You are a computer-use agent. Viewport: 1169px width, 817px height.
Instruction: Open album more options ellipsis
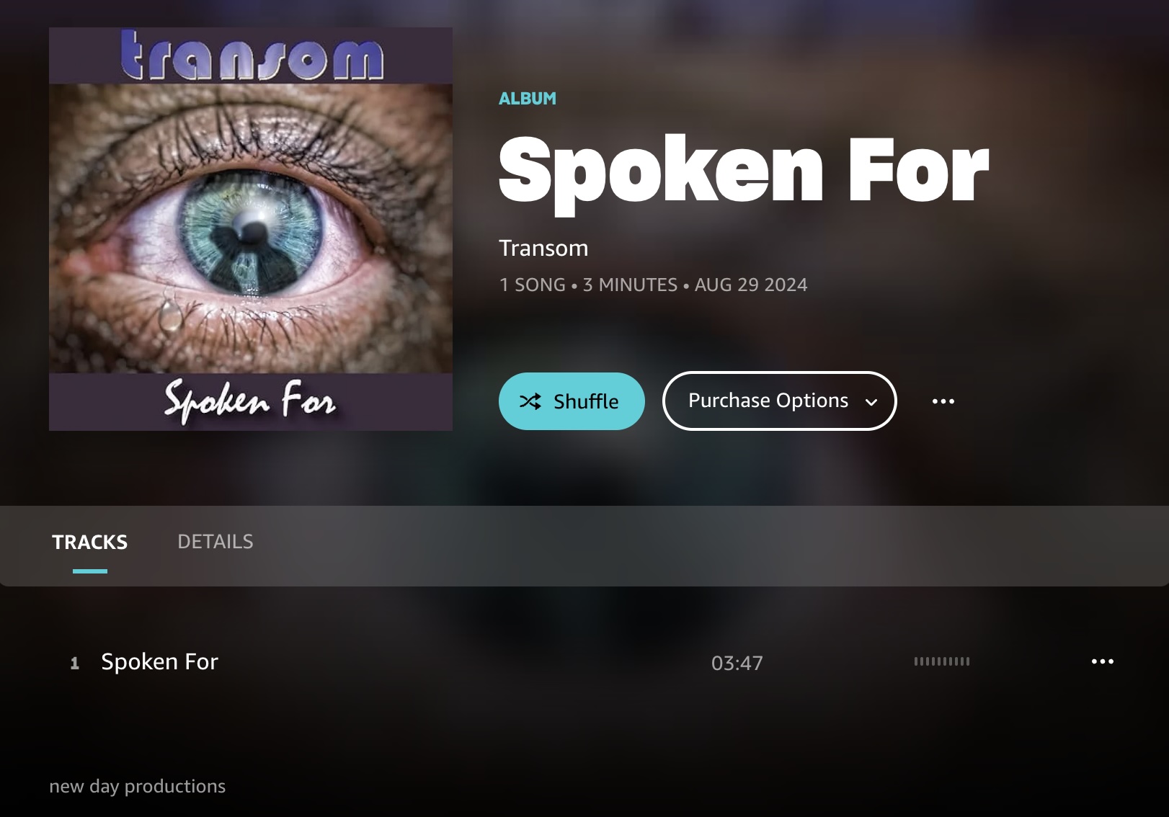pos(943,401)
